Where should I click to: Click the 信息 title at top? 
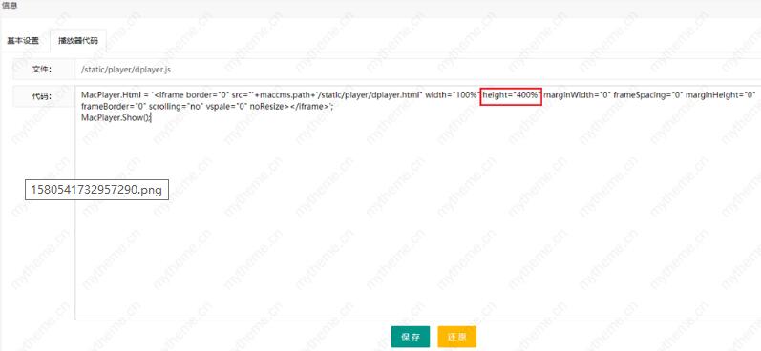[x=10, y=6]
